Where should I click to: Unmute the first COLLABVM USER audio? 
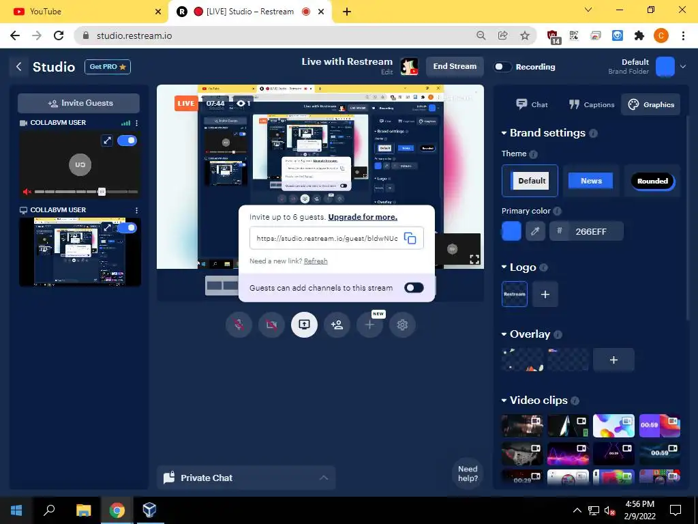[x=27, y=192]
